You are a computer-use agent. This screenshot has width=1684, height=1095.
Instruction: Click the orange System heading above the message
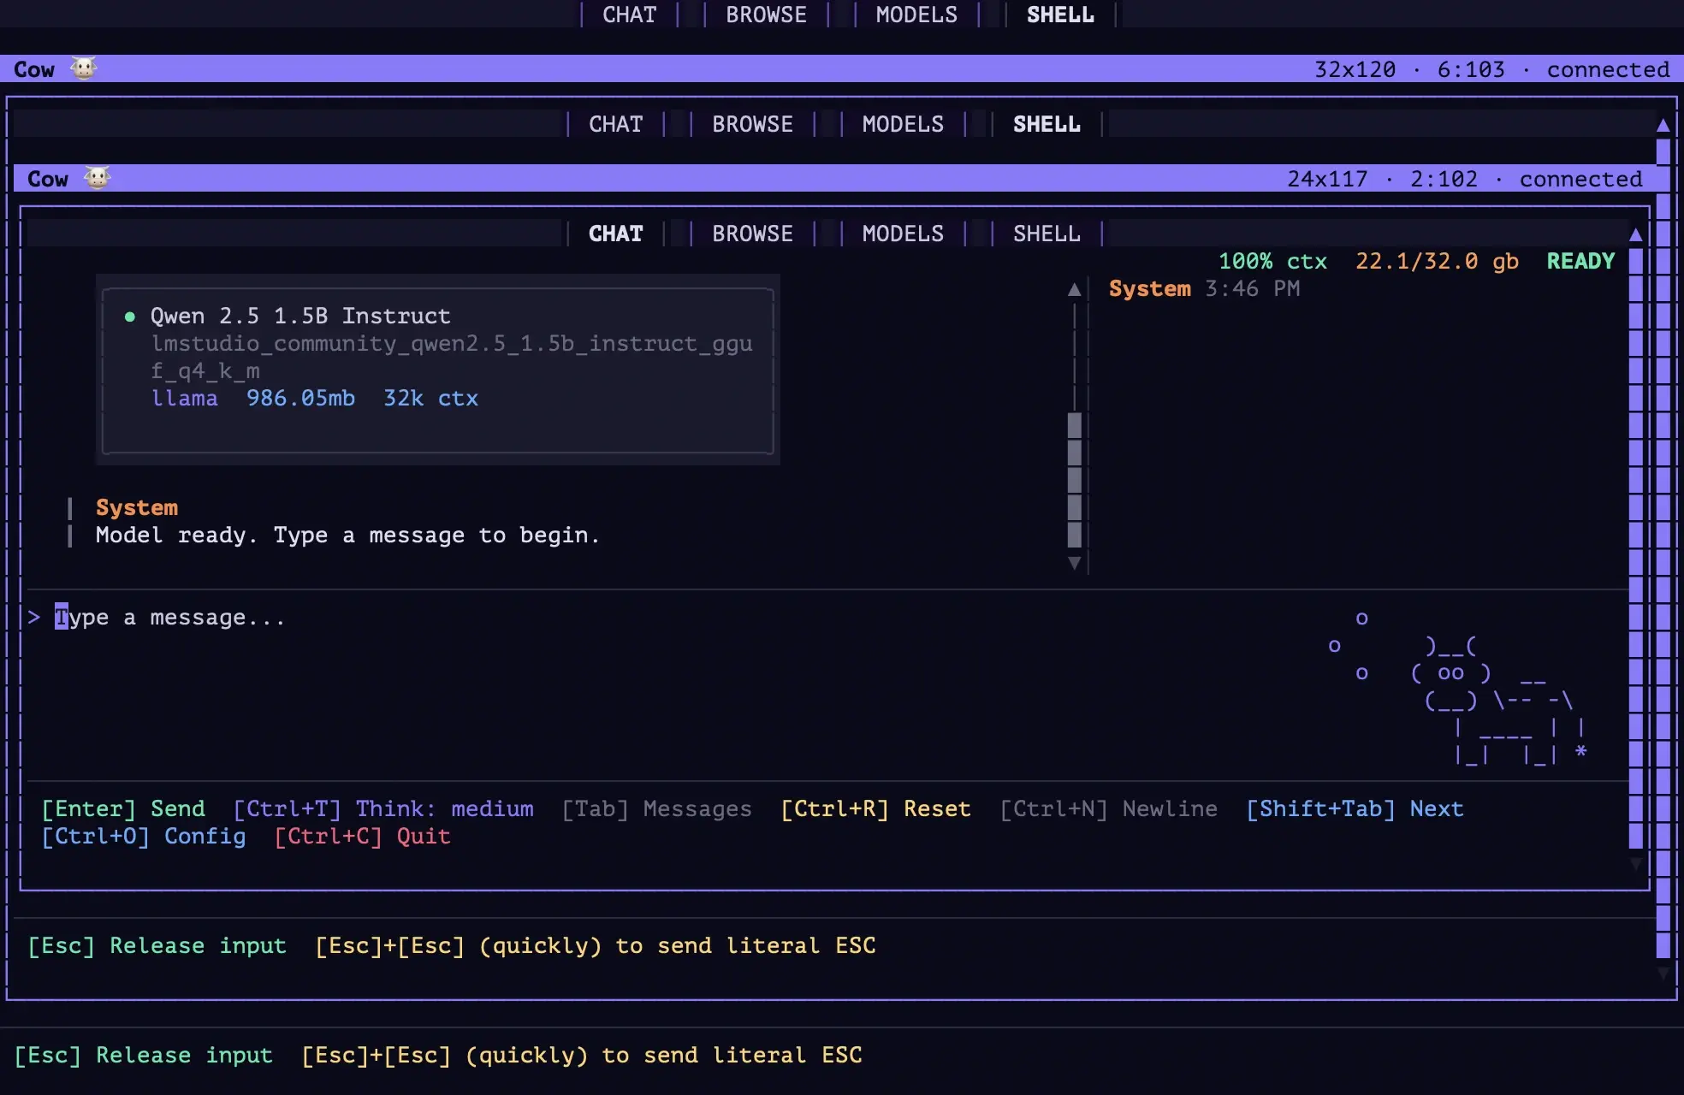tap(137, 507)
